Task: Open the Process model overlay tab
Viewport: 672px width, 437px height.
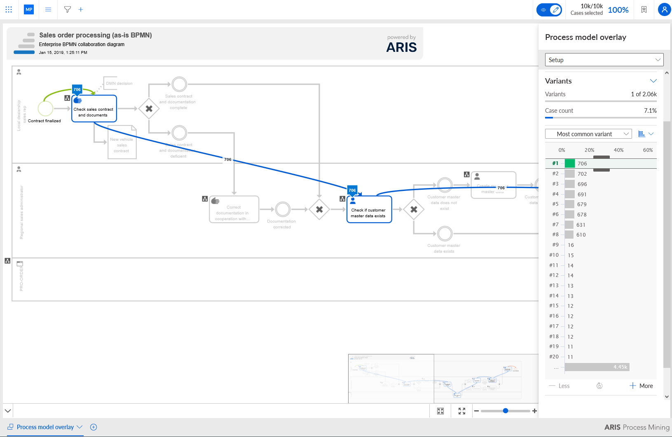Action: (45, 427)
